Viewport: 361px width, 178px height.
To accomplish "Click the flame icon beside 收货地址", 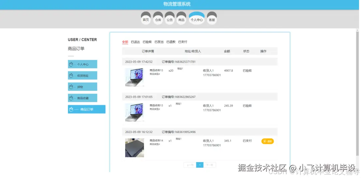I will 71,75.
